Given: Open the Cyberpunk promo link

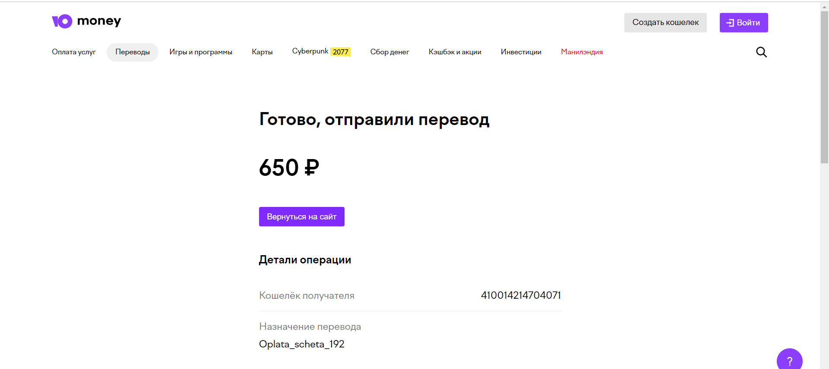Looking at the screenshot, I should pyautogui.click(x=321, y=51).
